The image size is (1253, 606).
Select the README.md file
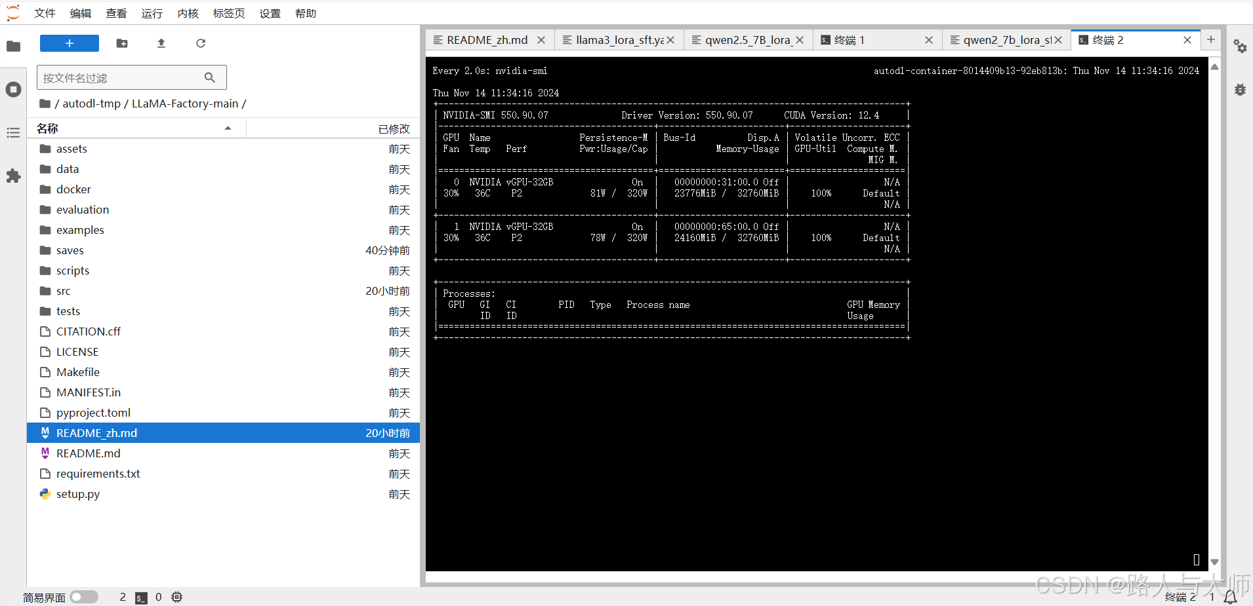coord(223,453)
